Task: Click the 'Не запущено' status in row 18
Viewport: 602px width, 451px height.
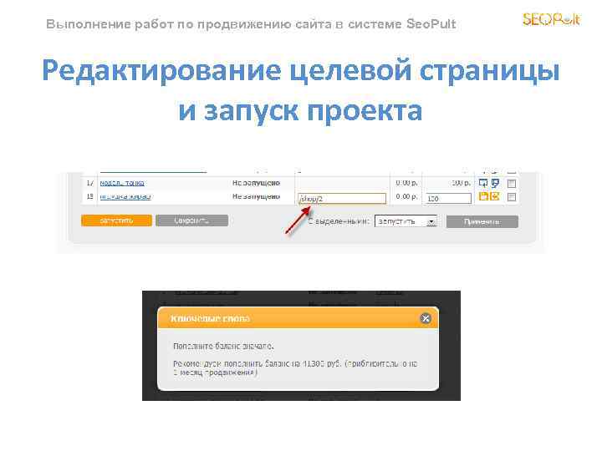Action: coord(256,196)
